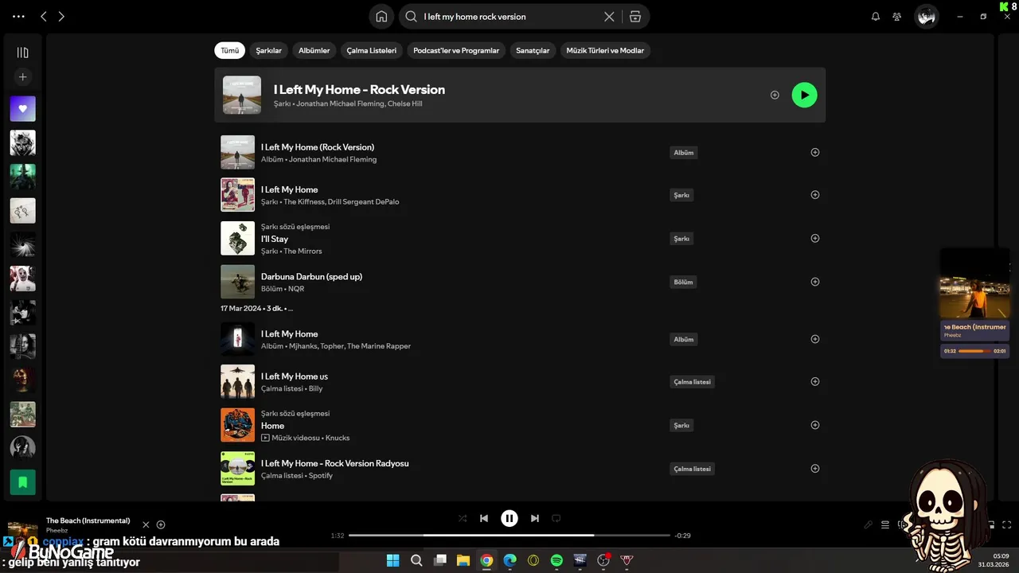Open the play queue icon
The height and width of the screenshot is (573, 1019).
click(885, 524)
